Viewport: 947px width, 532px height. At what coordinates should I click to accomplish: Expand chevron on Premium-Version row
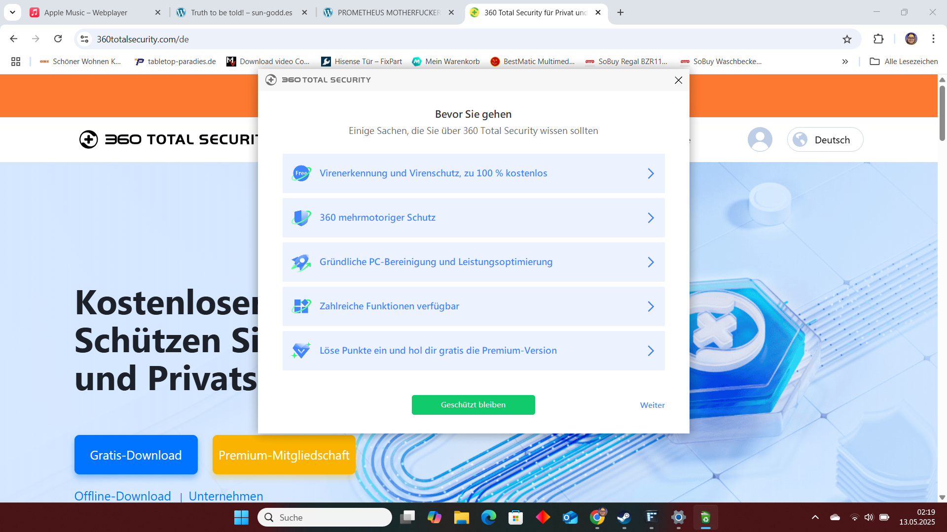651,351
